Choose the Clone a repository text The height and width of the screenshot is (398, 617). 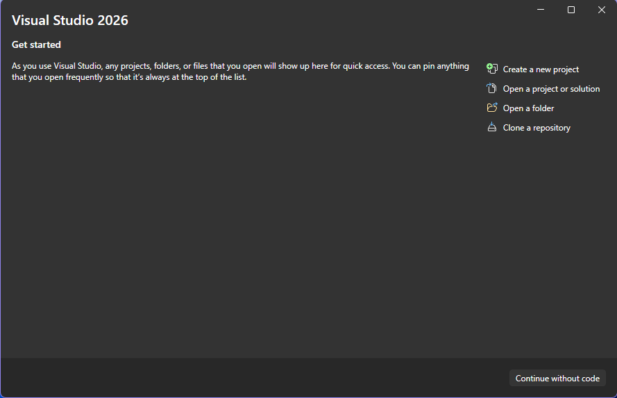pyautogui.click(x=536, y=128)
